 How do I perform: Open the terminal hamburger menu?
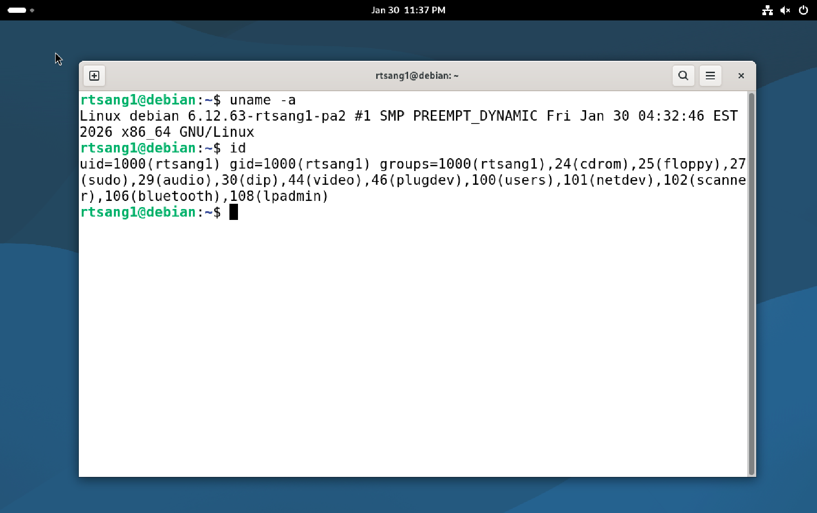[x=710, y=76]
